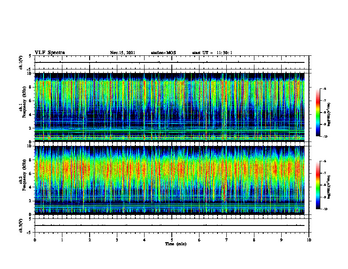Image resolution: width=348 pixels, height=269 pixels.
Task: Click time axis tick label "5"
Action: click(x=172, y=240)
